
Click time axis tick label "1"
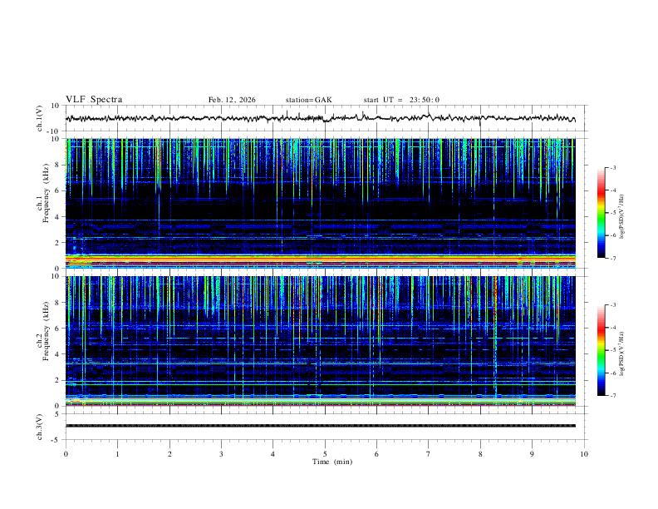pyautogui.click(x=117, y=454)
